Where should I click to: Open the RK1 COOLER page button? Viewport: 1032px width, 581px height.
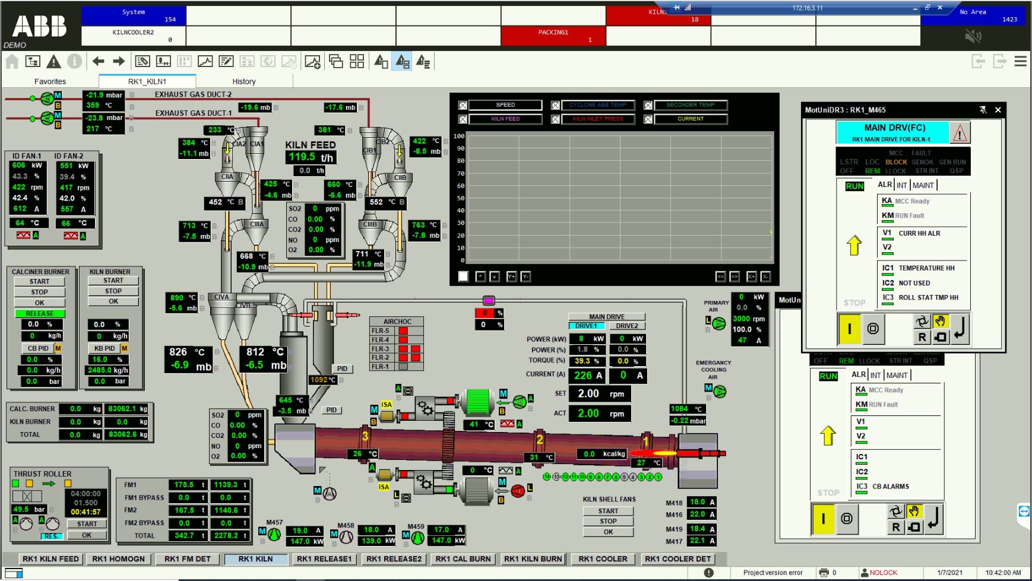[x=602, y=558]
